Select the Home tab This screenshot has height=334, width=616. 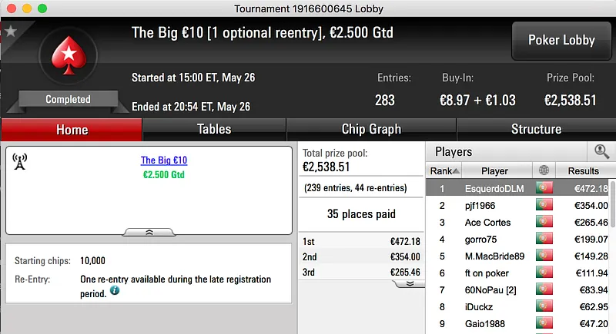[72, 129]
